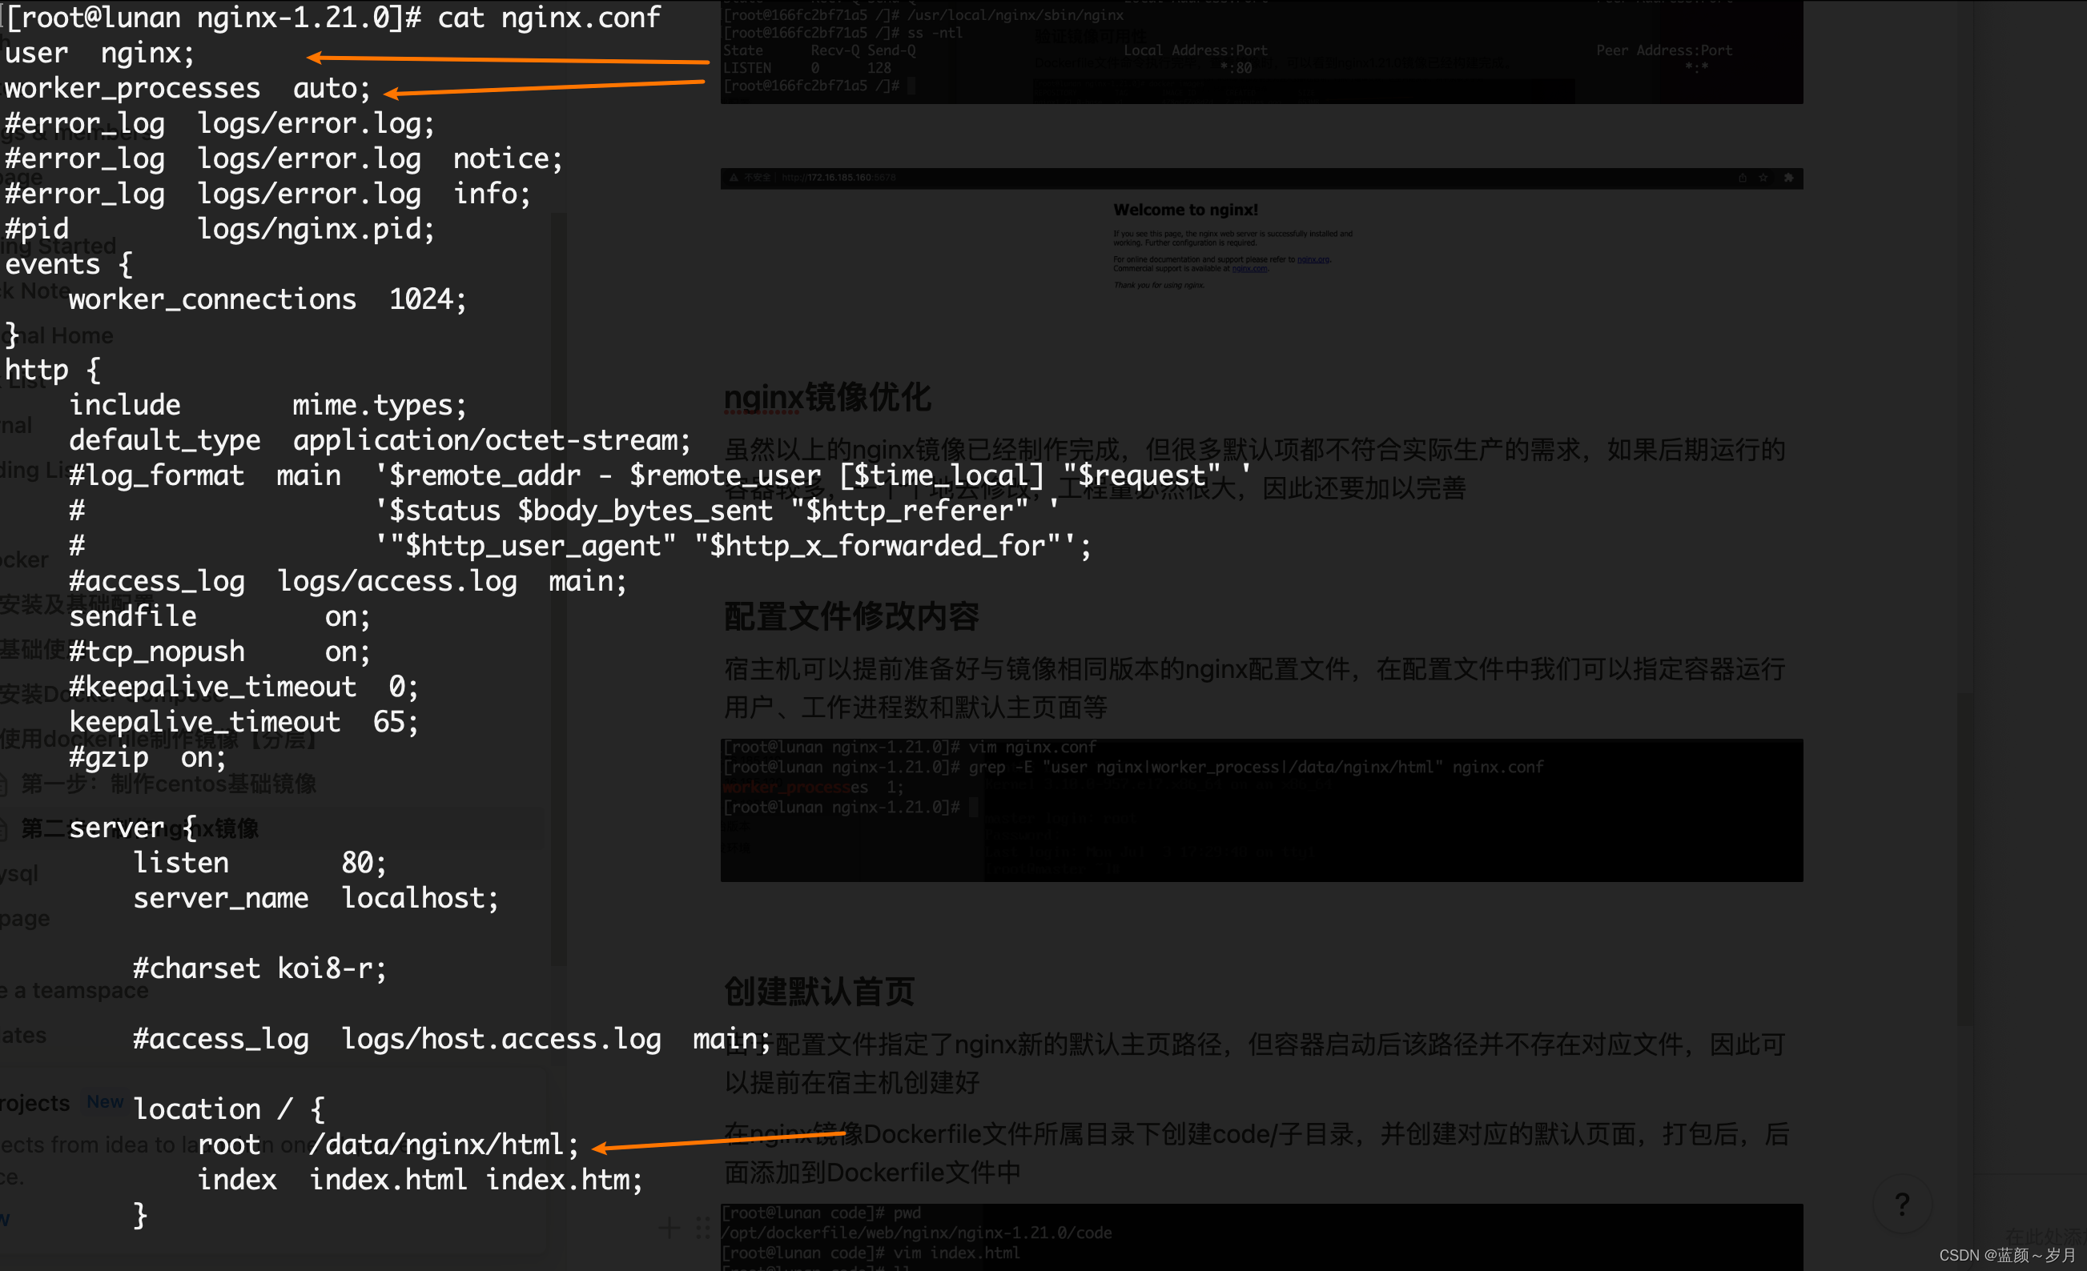Image resolution: width=2087 pixels, height=1271 pixels.
Task: Click the 'worker_connections 1024;' line
Action: pyautogui.click(x=267, y=299)
